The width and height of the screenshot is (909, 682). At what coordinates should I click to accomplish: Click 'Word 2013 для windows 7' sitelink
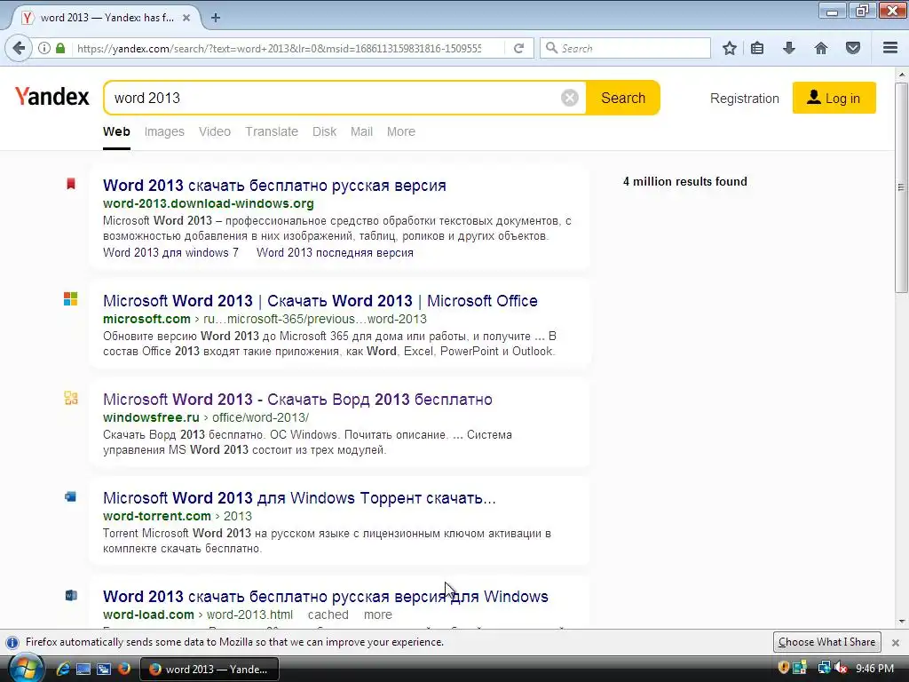[170, 253]
